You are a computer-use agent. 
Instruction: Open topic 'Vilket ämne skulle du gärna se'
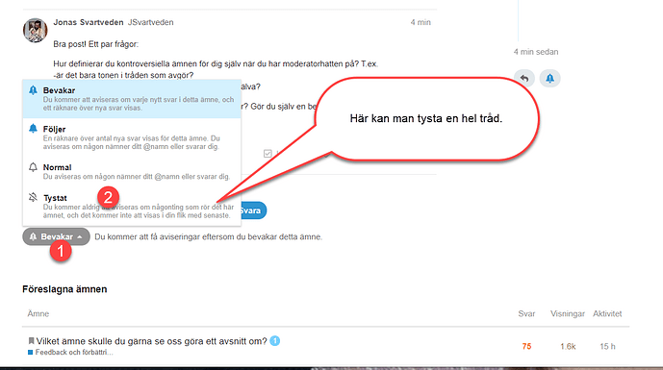[151, 341]
